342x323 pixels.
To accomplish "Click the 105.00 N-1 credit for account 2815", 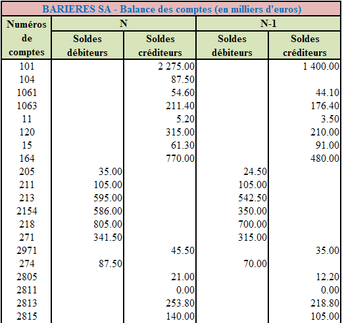I will [305, 316].
